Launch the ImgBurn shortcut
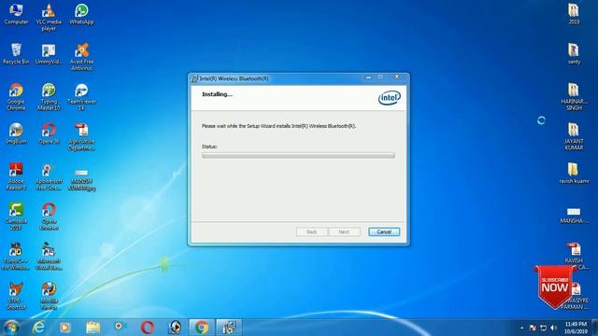 (x=16, y=133)
